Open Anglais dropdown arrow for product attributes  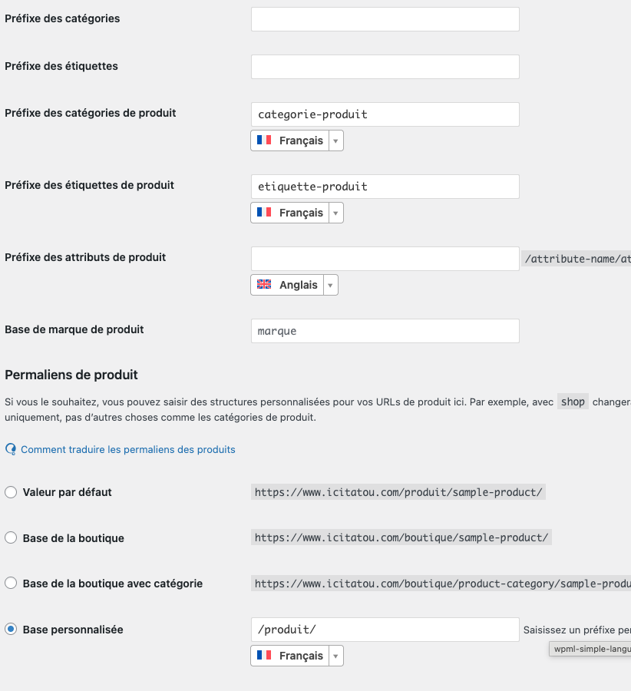click(x=330, y=285)
